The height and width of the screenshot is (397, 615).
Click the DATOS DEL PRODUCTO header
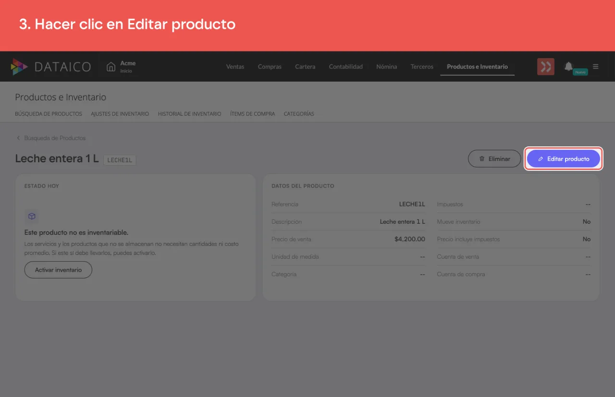[x=303, y=186]
